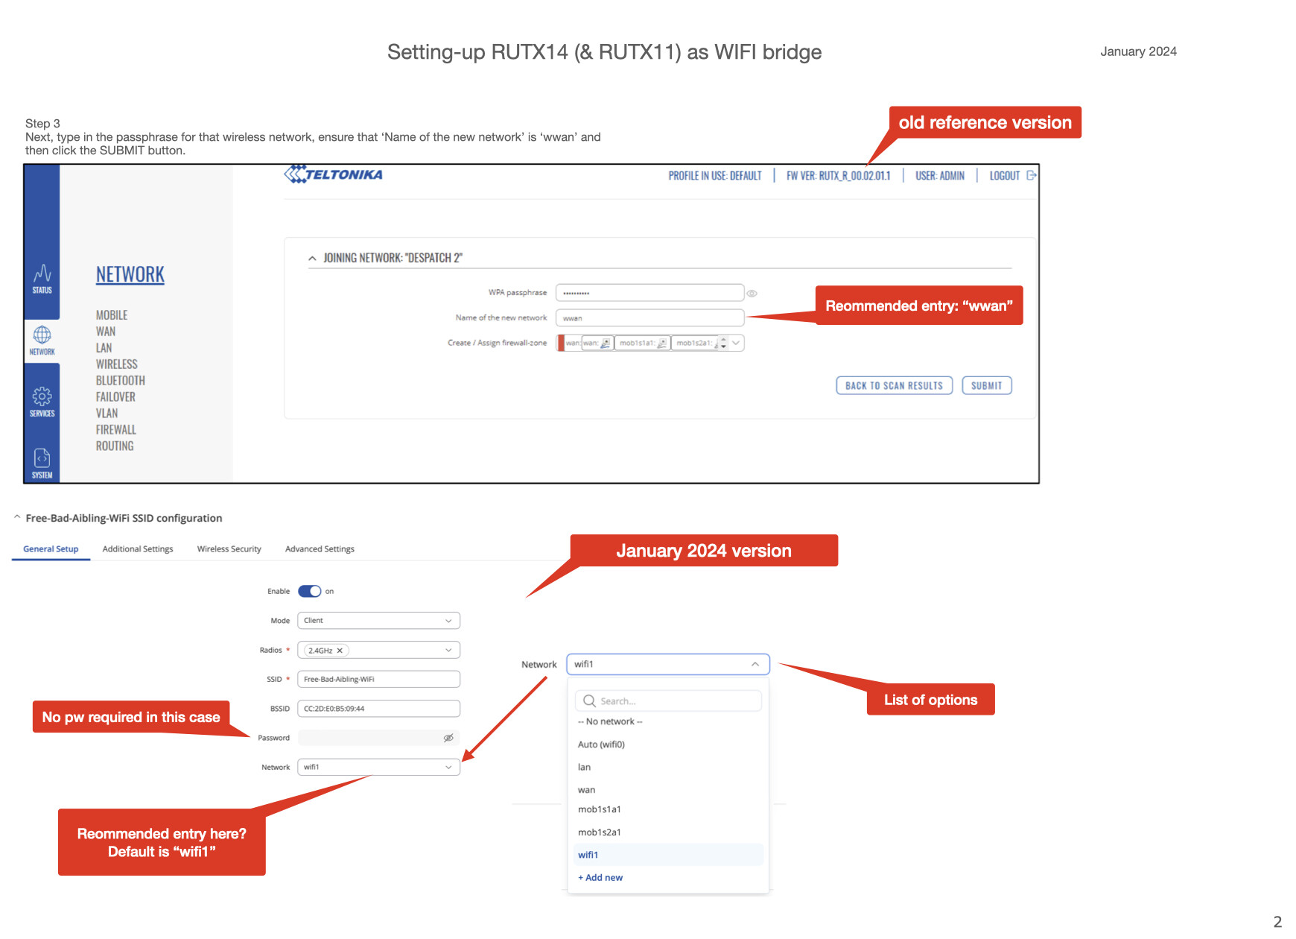The image size is (1296, 939).
Task: Open the LAN menu item
Action: tap(104, 348)
